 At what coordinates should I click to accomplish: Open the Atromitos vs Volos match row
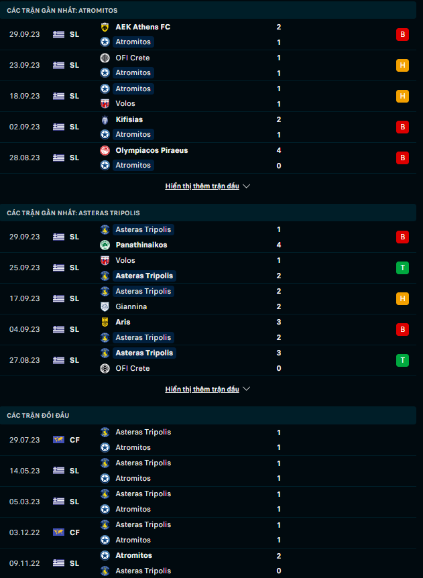click(201, 96)
